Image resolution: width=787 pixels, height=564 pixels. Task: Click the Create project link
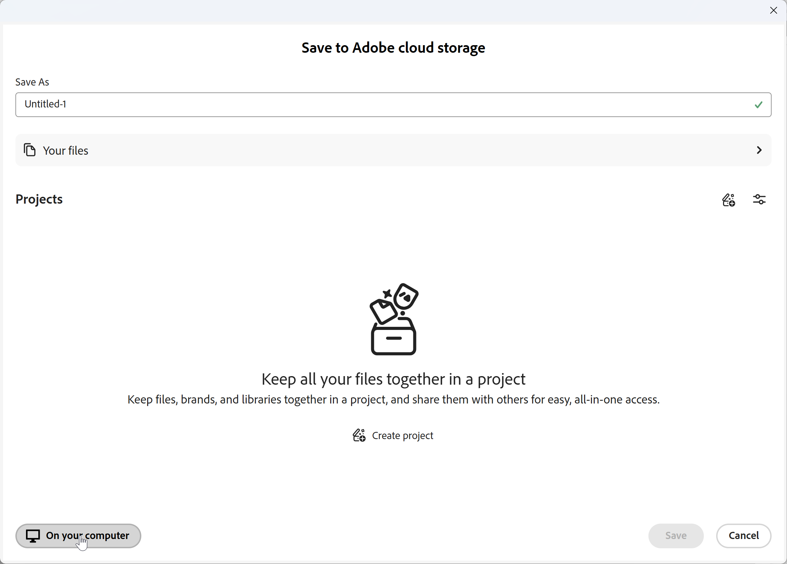(x=393, y=435)
